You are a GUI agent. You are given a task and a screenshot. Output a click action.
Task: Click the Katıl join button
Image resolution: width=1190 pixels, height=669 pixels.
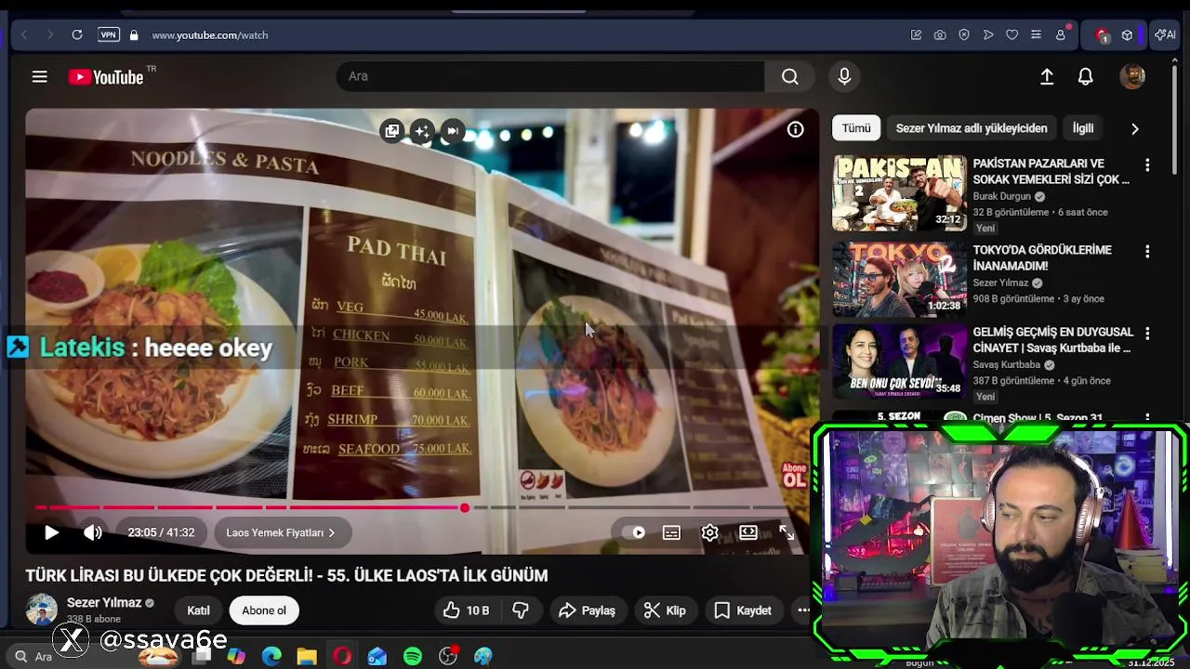coord(198,610)
